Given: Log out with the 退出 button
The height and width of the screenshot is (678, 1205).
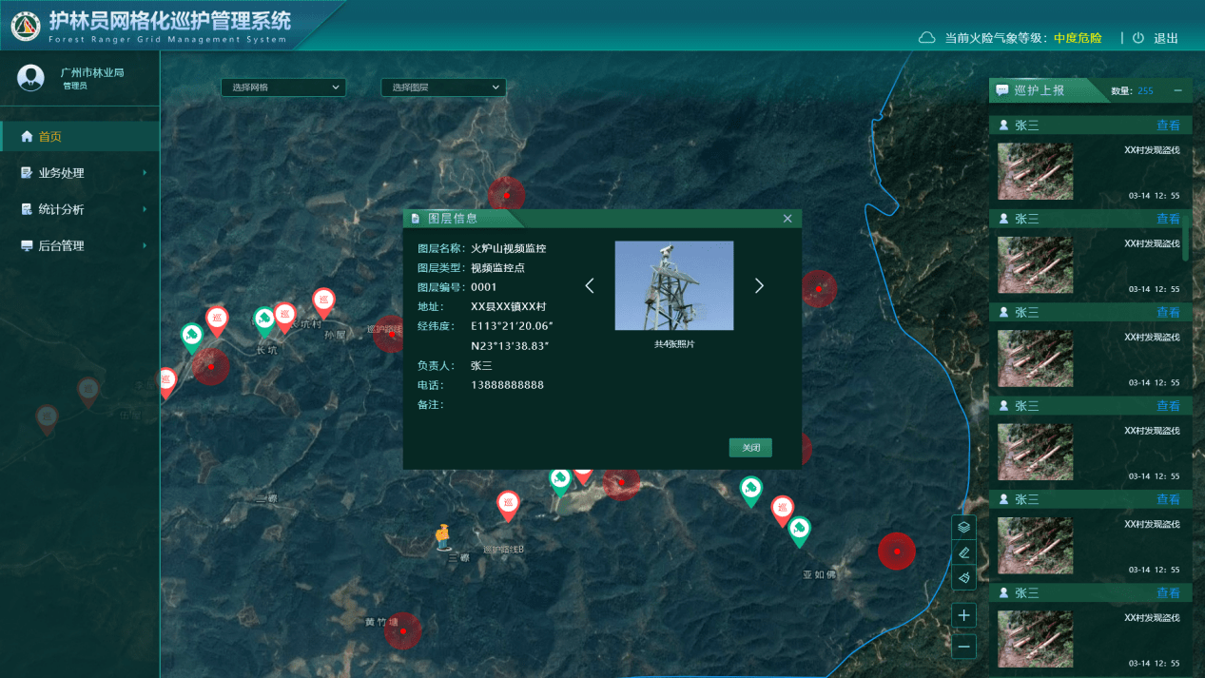Looking at the screenshot, I should coord(1156,38).
